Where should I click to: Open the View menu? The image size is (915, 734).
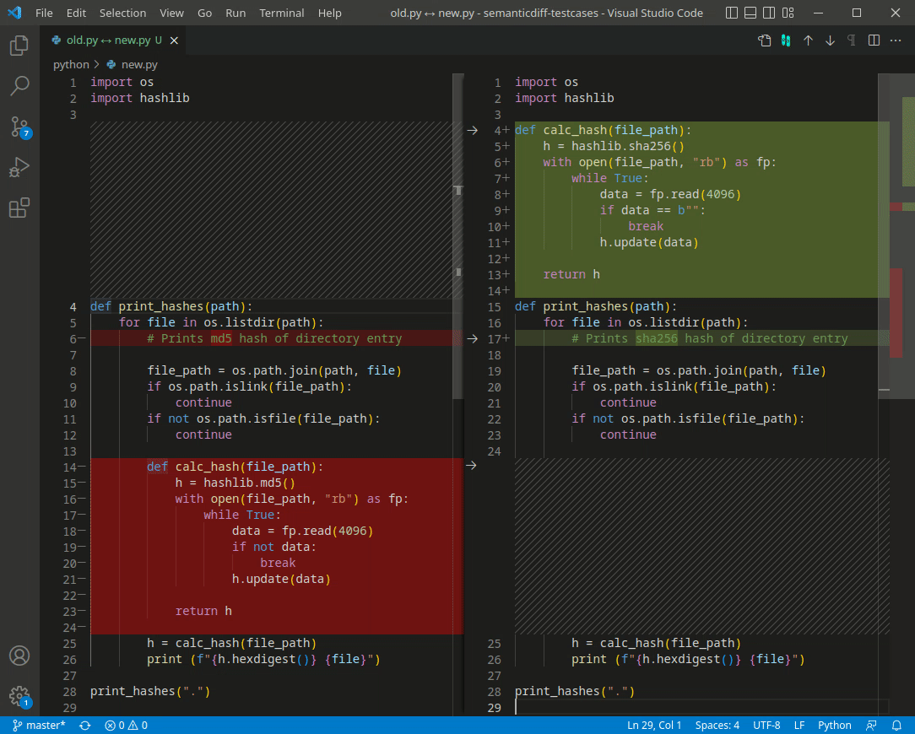[x=171, y=13]
